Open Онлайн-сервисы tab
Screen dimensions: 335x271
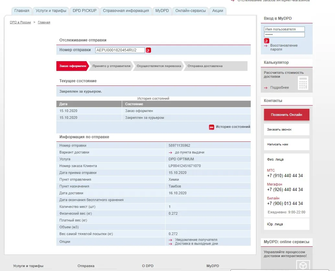pos(191,11)
